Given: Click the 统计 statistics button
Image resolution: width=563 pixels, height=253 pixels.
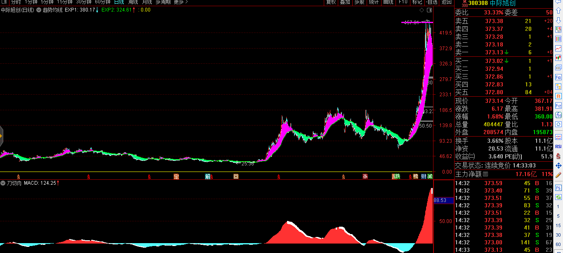Looking at the screenshot, I should point(374,2).
